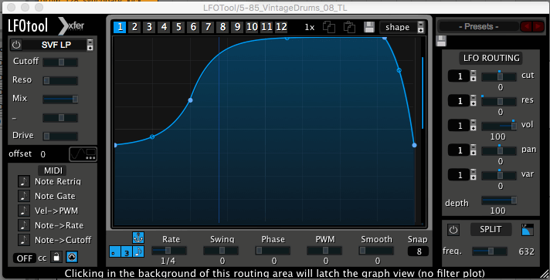Click the Drive slider
The height and width of the screenshot is (280, 550).
pos(60,136)
